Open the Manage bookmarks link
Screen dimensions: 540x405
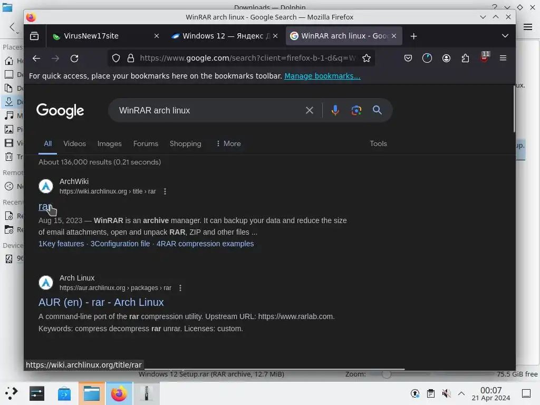[322, 76]
